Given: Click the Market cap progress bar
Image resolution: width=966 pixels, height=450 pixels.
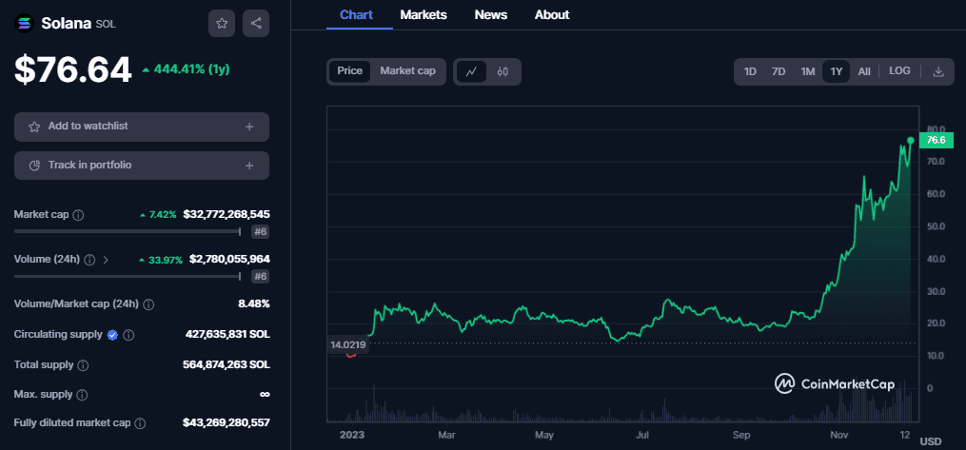Looking at the screenshot, I should tap(127, 232).
